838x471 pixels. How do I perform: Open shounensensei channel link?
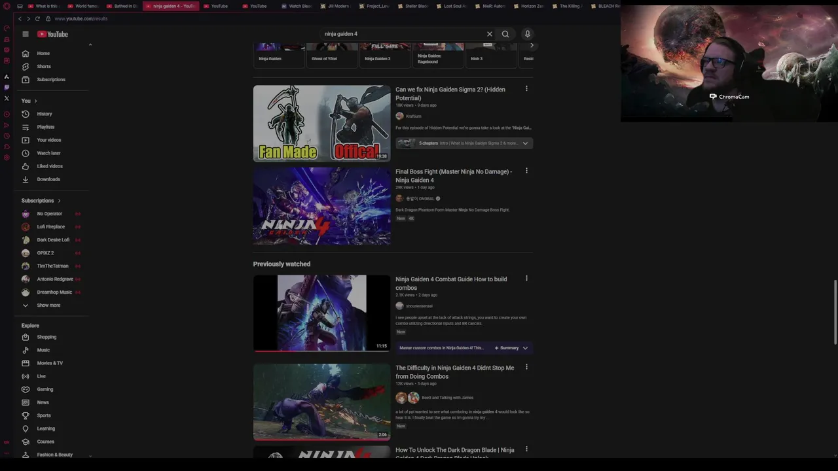coord(419,306)
